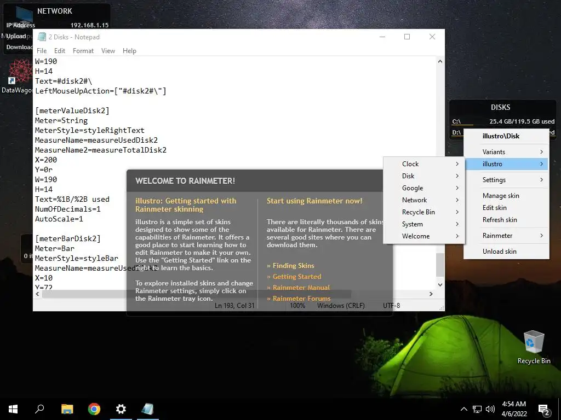This screenshot has height=420, width=561.
Task: Choose Edit skin in context menu
Action: 506,207
